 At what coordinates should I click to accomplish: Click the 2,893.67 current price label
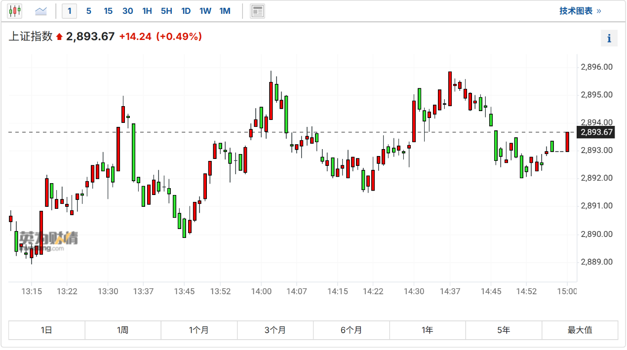(x=596, y=132)
